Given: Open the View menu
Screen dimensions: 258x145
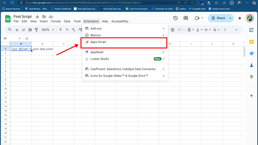Looking at the screenshot, I should 33,21.
